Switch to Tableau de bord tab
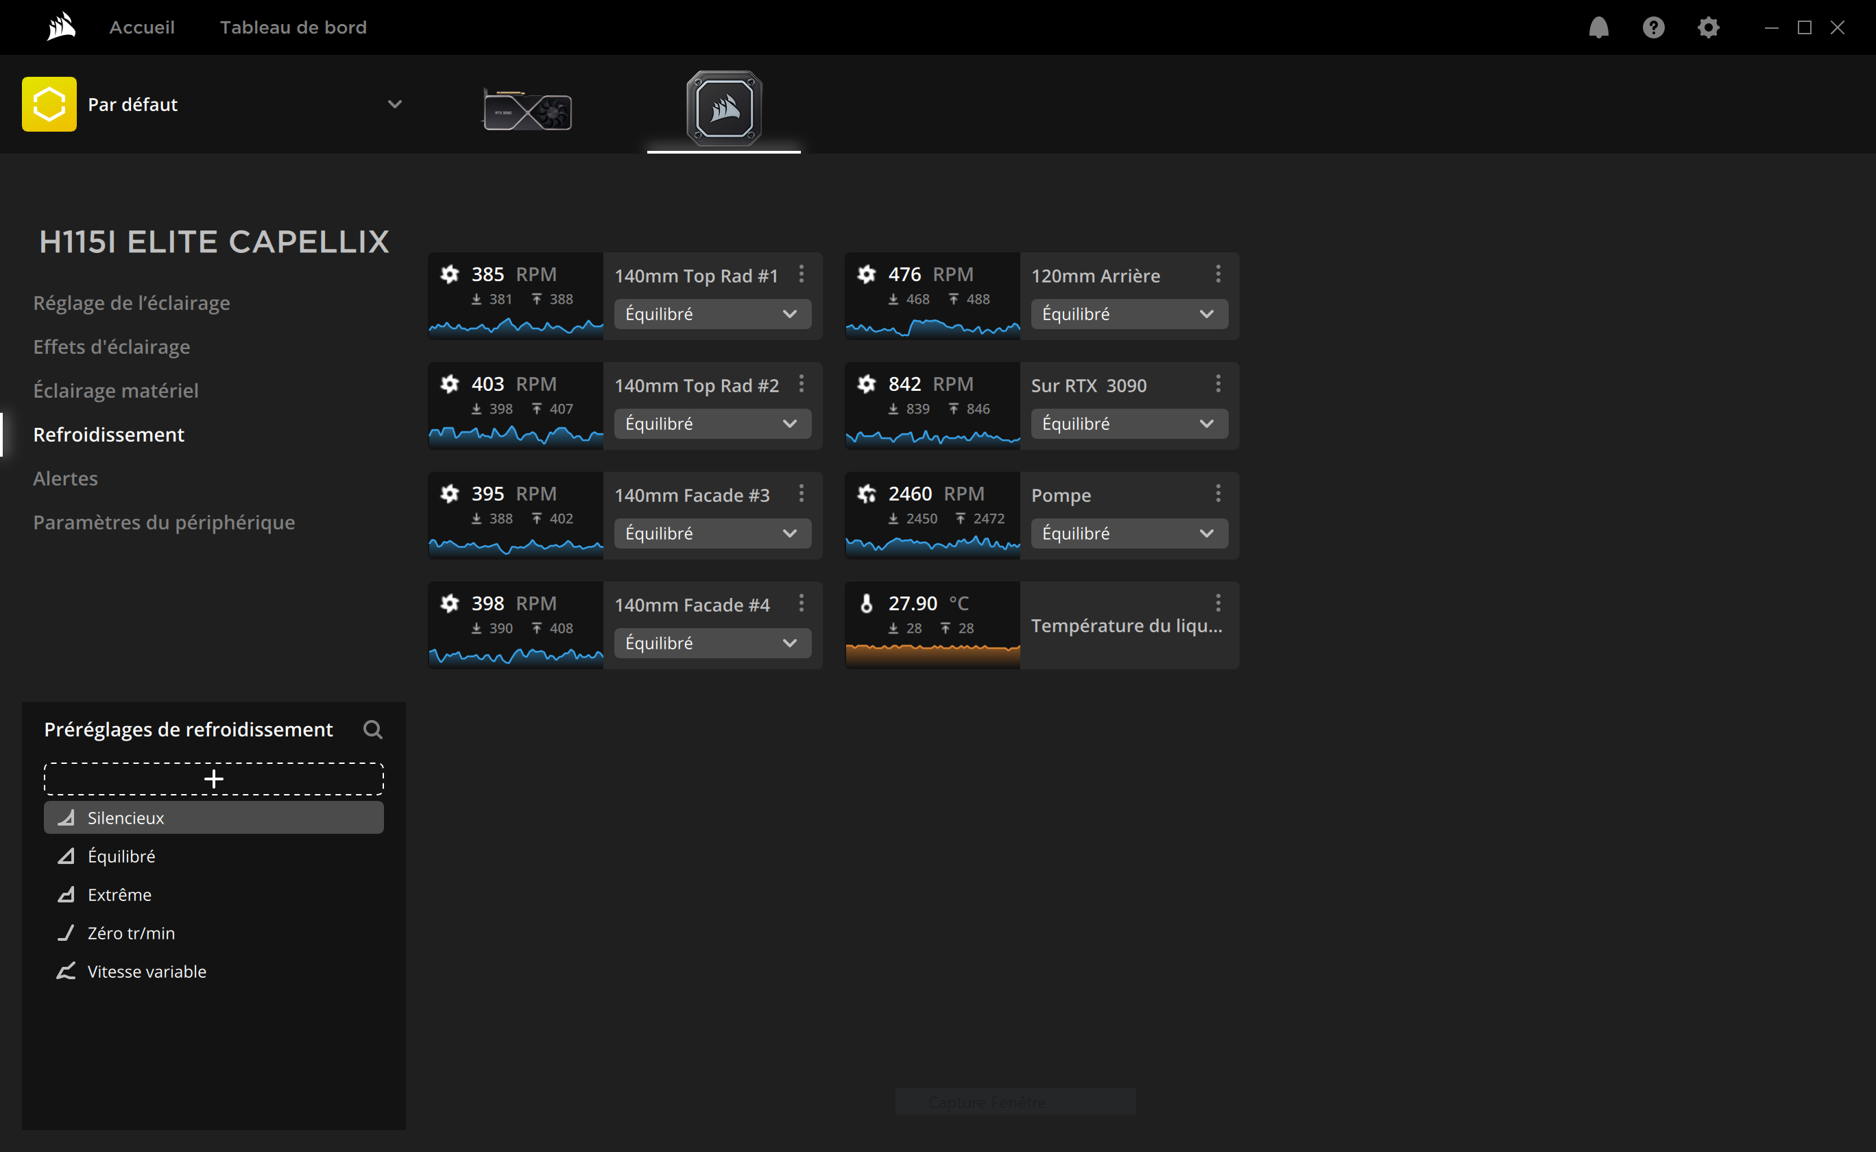Image resolution: width=1876 pixels, height=1152 pixels. 293,27
